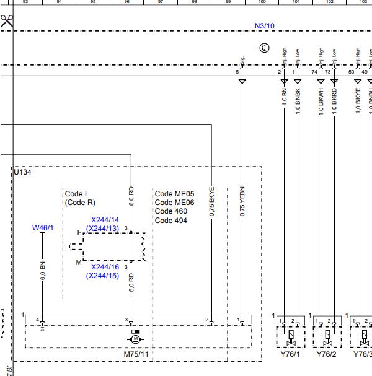
Task: Open the N3/10 component link
Action: (265, 26)
